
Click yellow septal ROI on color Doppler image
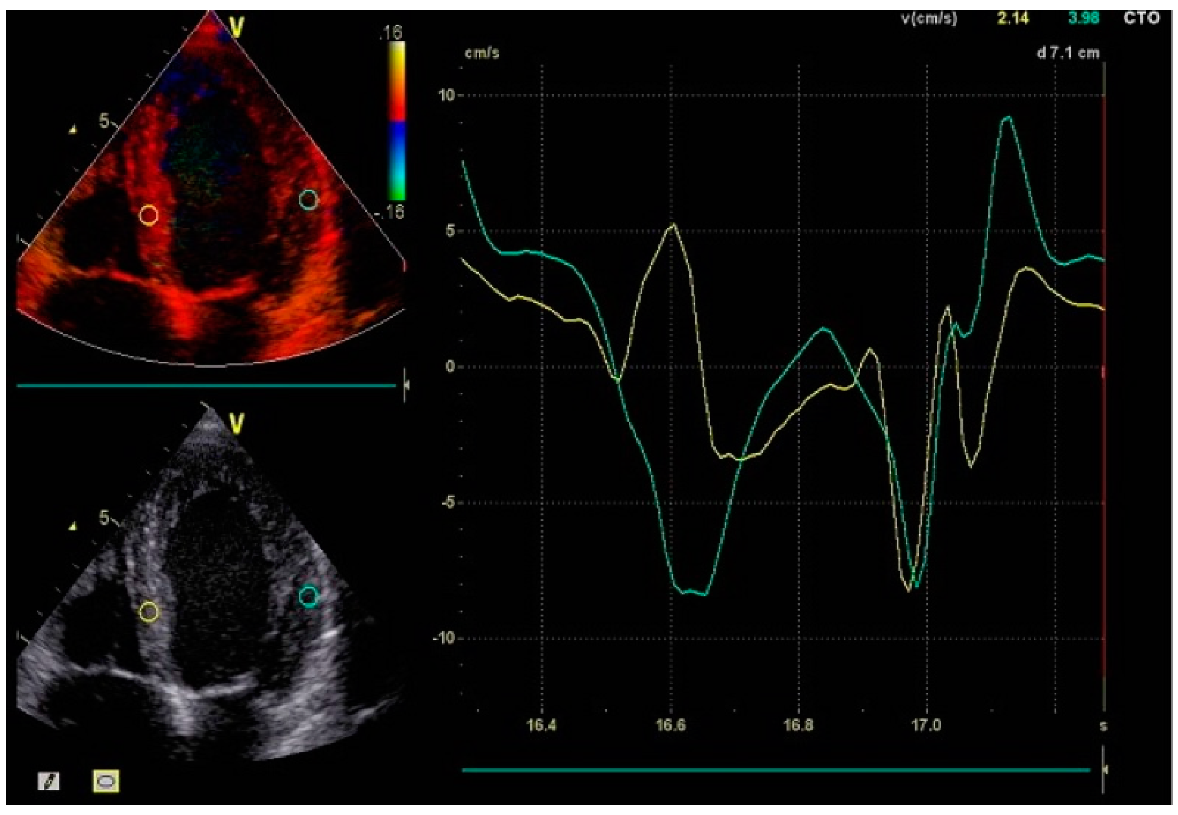pyautogui.click(x=149, y=215)
